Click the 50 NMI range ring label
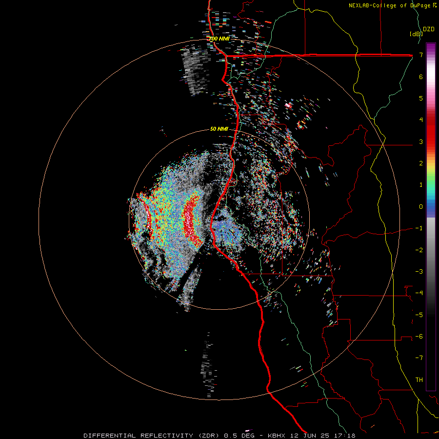 [x=219, y=129]
